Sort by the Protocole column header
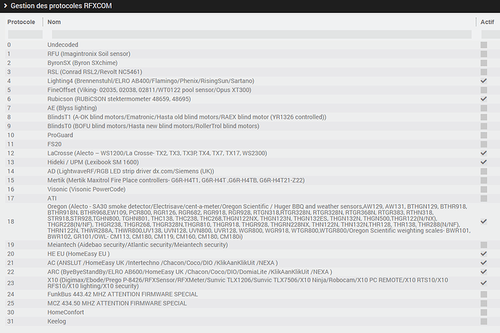500x333 pixels. [x=21, y=22]
